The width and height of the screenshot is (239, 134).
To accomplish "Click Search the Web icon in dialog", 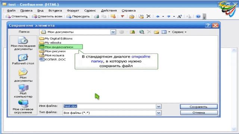I will pyautogui.click(x=142, y=32).
